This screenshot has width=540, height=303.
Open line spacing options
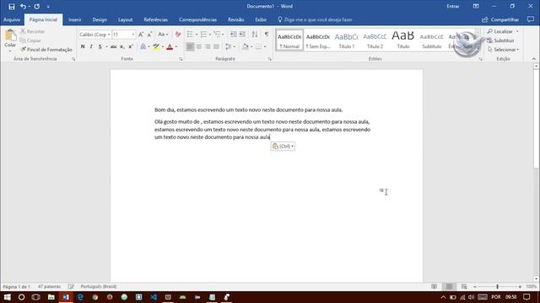(229, 47)
